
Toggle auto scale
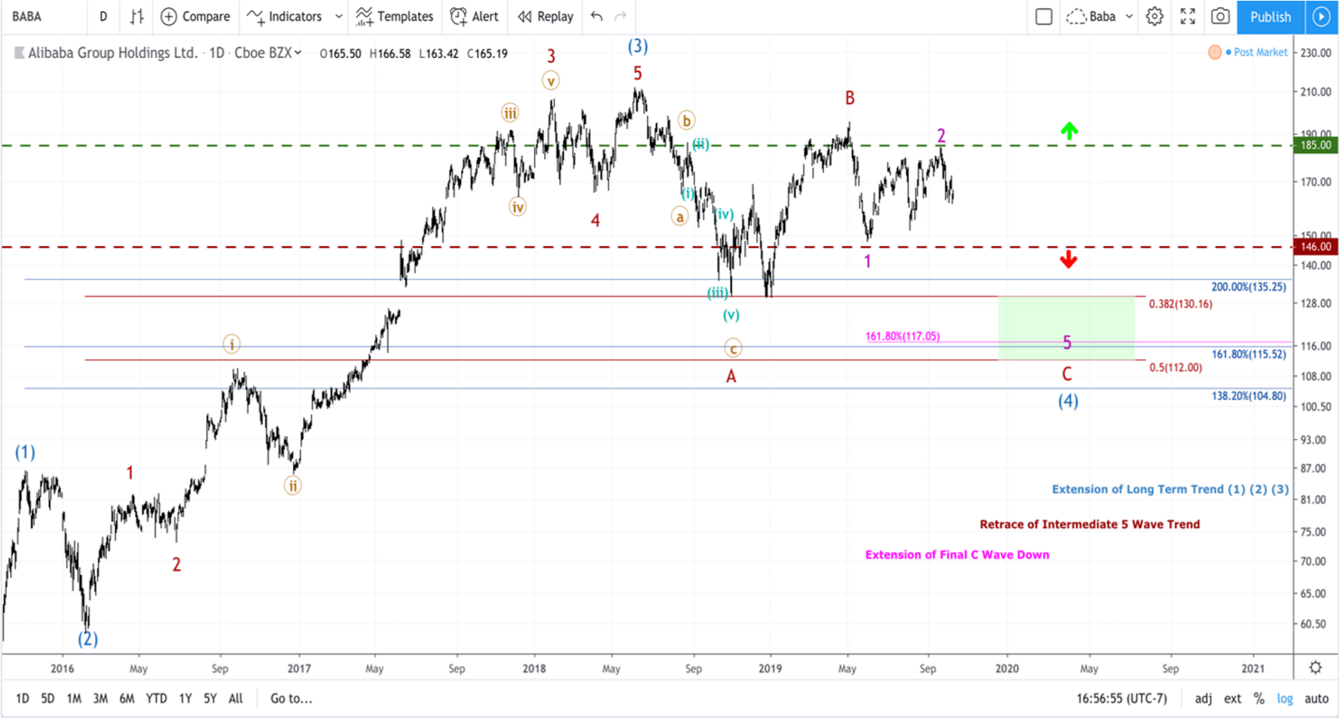tap(1316, 699)
